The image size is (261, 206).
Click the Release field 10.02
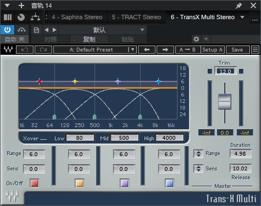pos(241,168)
